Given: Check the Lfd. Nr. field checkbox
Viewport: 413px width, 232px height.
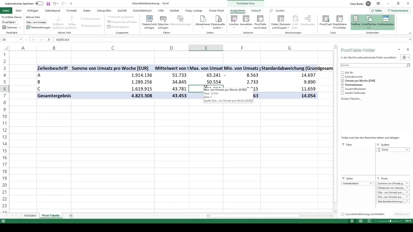Looking at the screenshot, I should tap(342, 72).
